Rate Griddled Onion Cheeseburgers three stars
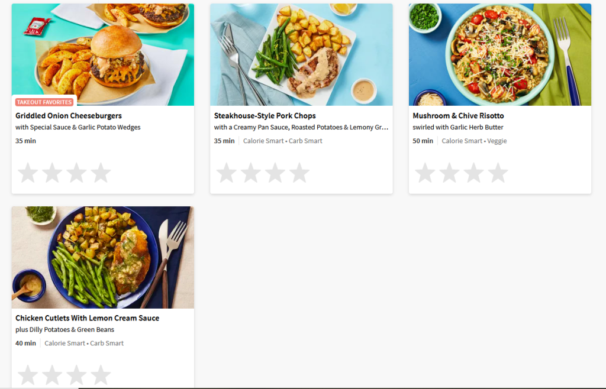The height and width of the screenshot is (389, 606). (x=76, y=173)
